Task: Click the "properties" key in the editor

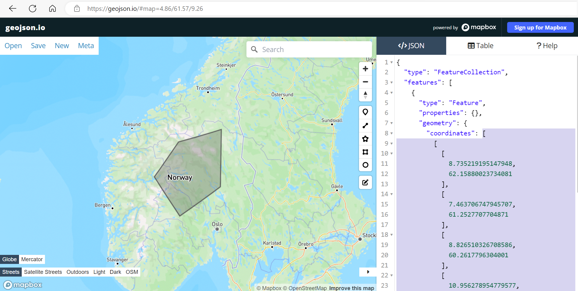Action: (441, 113)
